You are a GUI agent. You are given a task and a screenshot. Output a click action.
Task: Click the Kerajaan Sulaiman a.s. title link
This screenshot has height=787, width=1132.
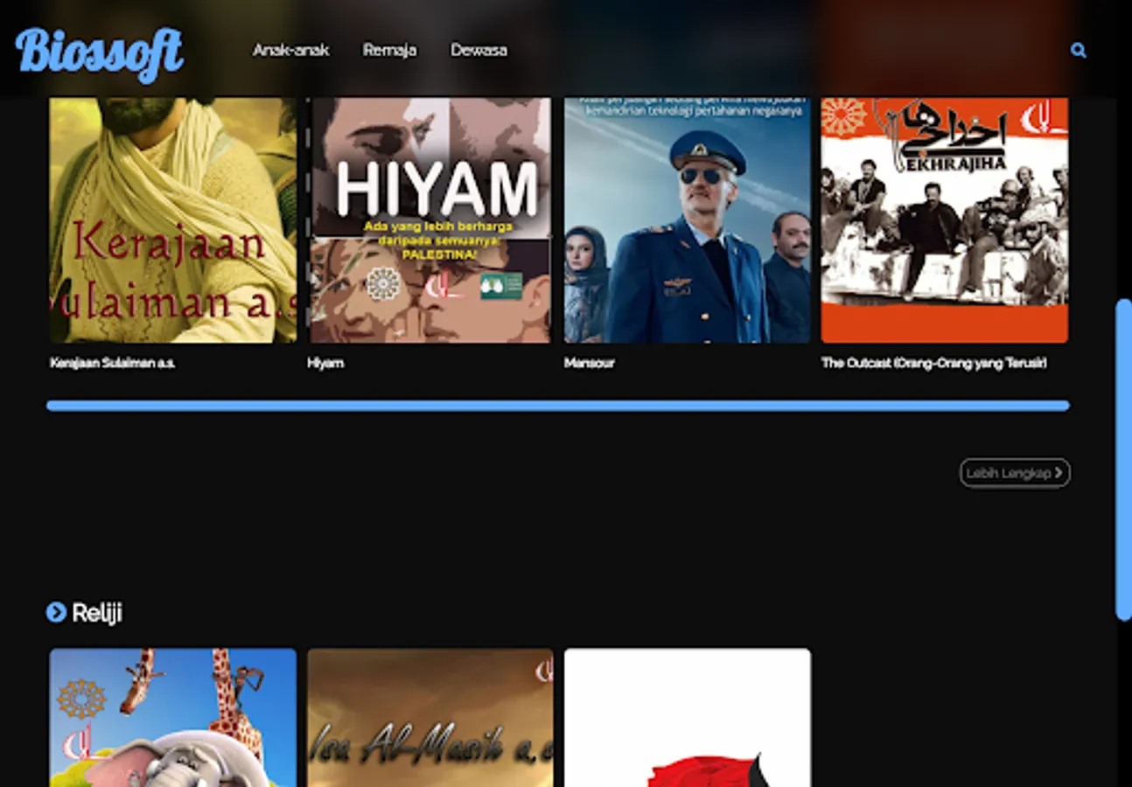point(113,363)
